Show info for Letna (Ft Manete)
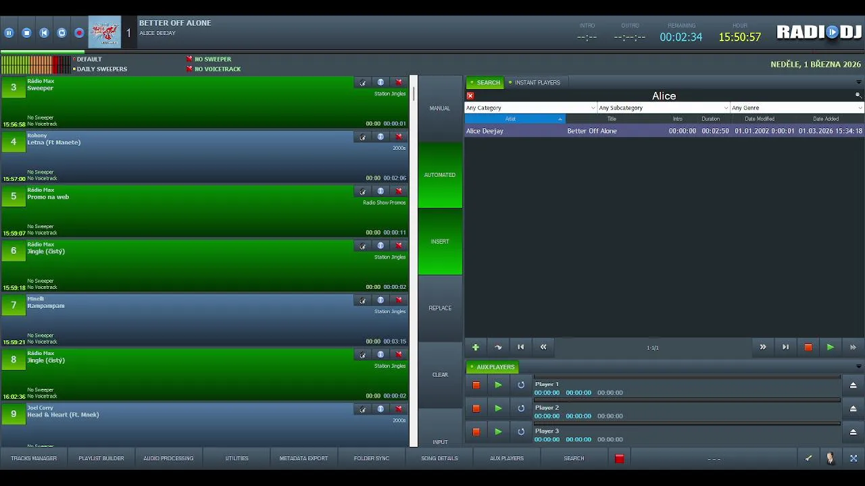 pos(380,137)
